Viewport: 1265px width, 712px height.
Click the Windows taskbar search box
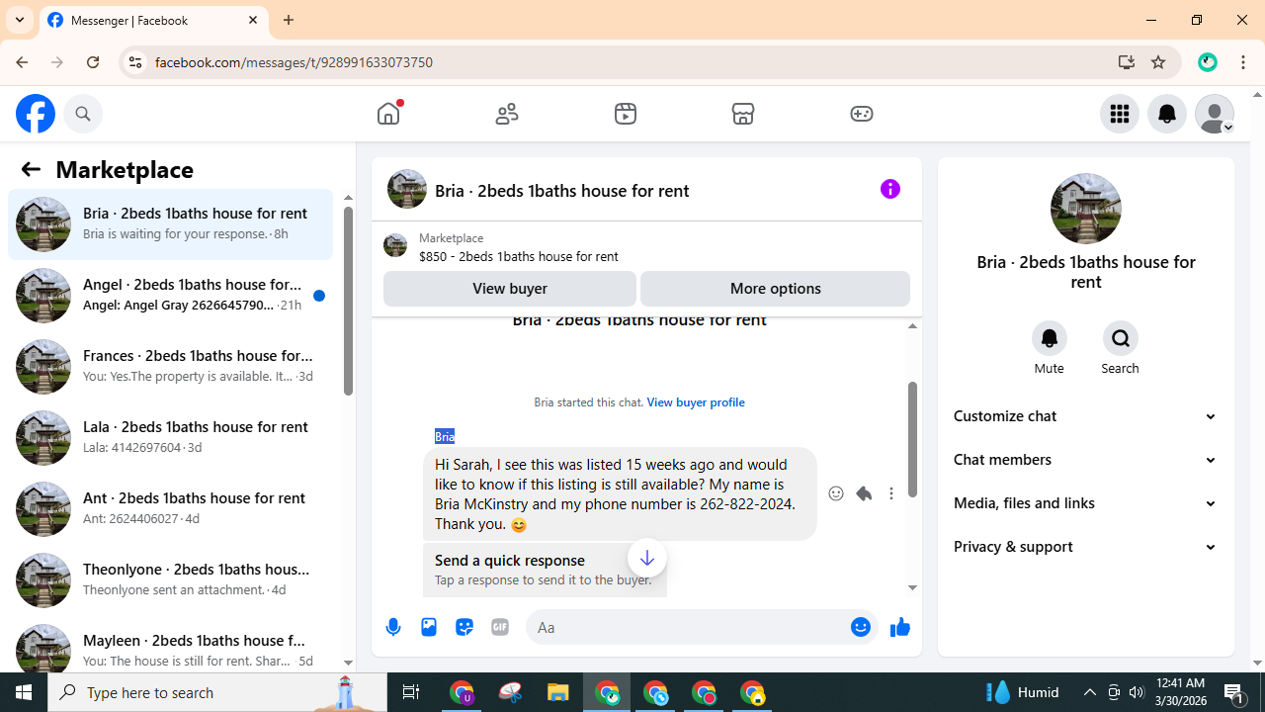pos(217,692)
